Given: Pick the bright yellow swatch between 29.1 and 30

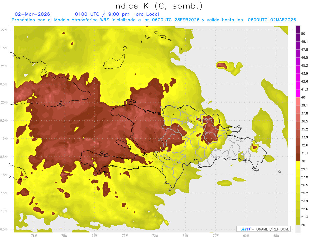Looking at the screenshot, I should pyautogui.click(x=298, y=165).
